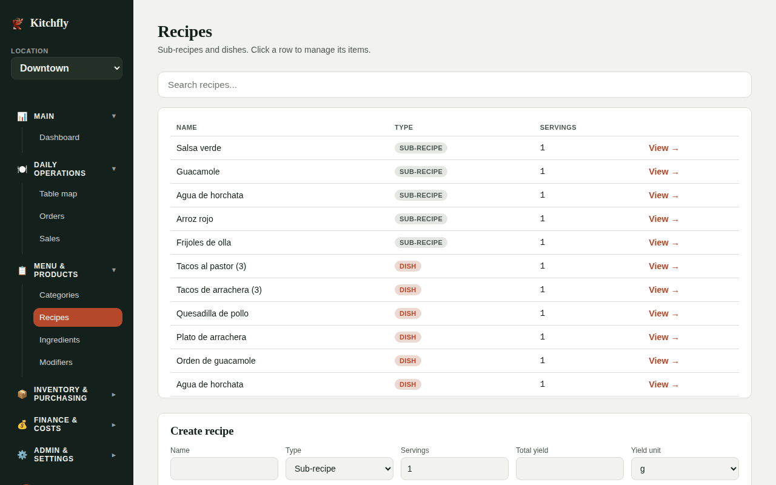This screenshot has height=485, width=776.
Task: Click the Dish badge for Agua de horchata
Action: point(408,384)
